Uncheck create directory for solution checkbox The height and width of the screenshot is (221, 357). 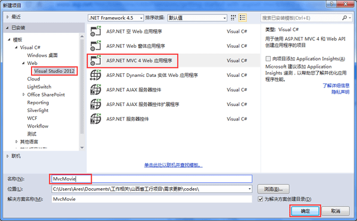[x=261, y=199]
